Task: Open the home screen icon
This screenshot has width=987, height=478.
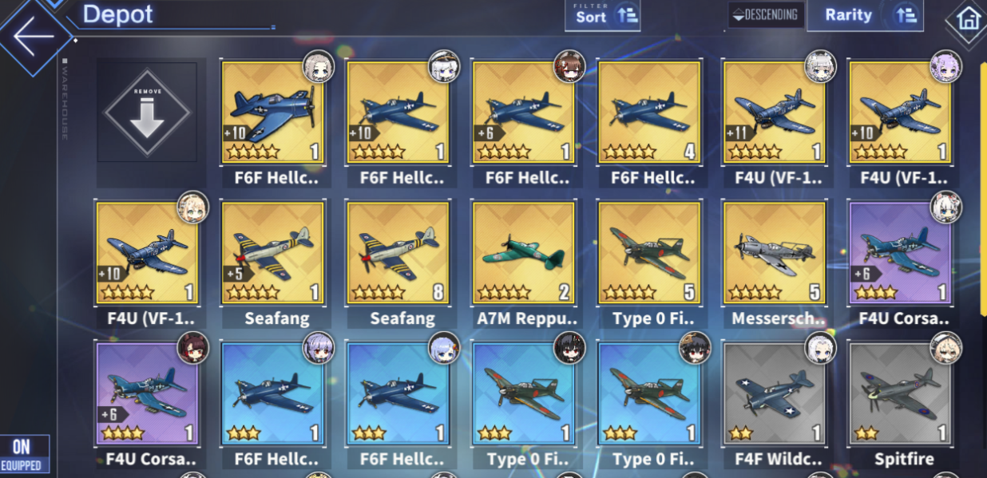Action: 968,19
